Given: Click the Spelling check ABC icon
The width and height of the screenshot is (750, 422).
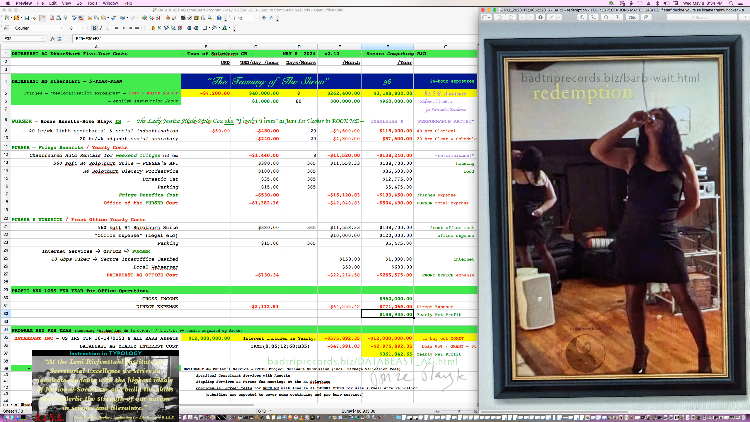Looking at the screenshot, I should click(x=74, y=18).
